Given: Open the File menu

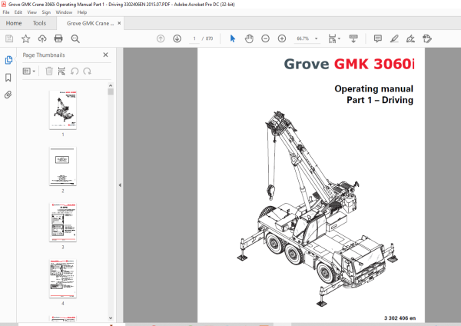Looking at the screenshot, I should (6, 12).
